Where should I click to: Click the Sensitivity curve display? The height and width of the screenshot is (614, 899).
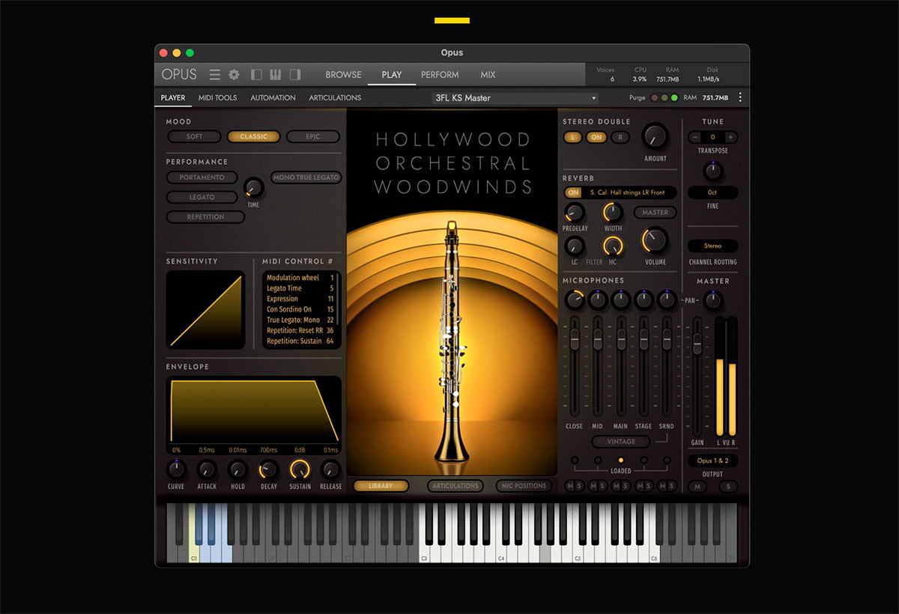[x=205, y=310]
